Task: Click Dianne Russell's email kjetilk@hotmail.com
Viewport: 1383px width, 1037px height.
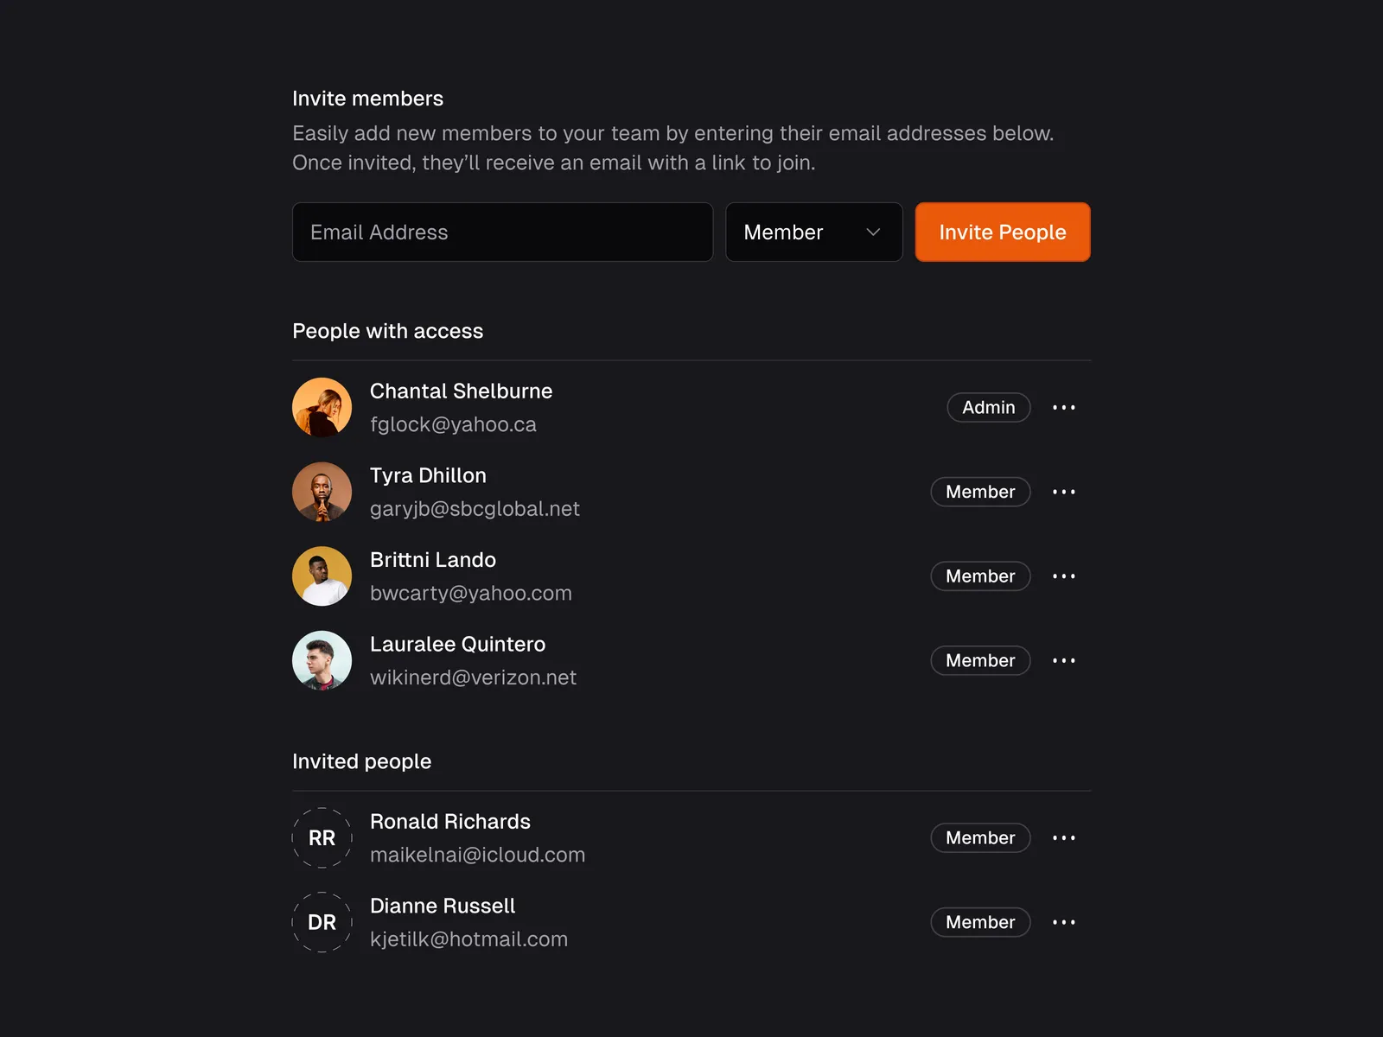Action: click(468, 939)
